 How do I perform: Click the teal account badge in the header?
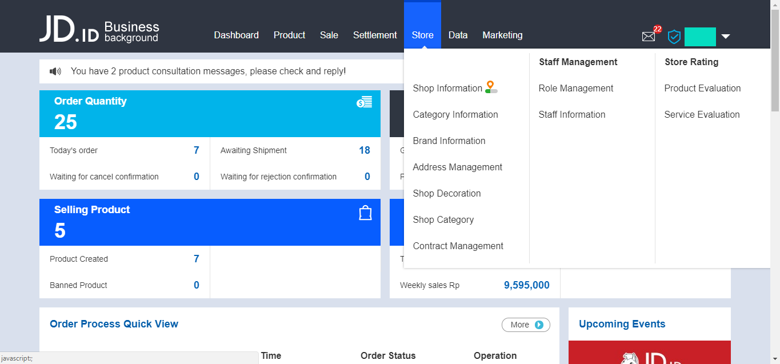coord(700,36)
